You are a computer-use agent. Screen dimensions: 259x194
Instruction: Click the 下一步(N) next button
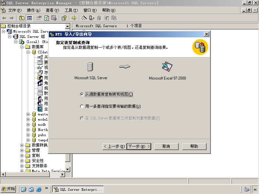pyautogui.click(x=139, y=146)
